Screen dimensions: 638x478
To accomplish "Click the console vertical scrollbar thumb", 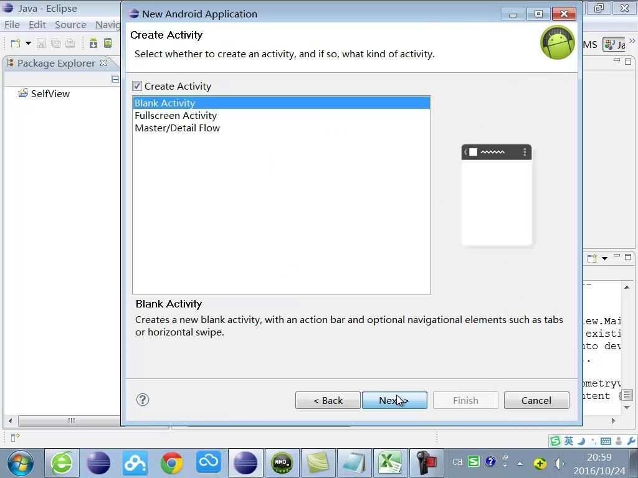I will pyautogui.click(x=627, y=395).
